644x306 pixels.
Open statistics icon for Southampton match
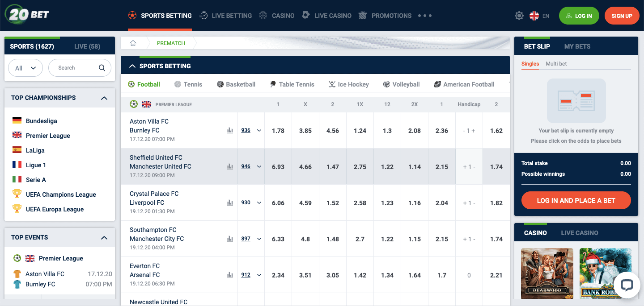230,239
